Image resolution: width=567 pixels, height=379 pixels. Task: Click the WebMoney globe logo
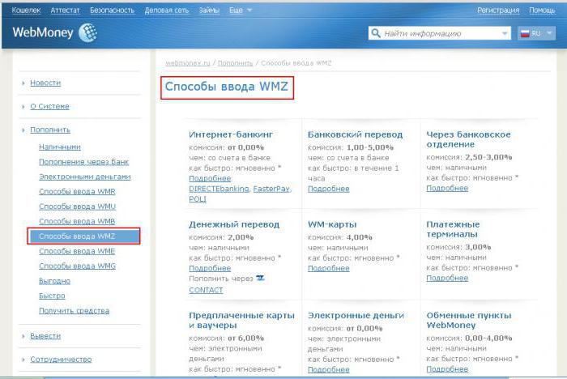coord(87,33)
